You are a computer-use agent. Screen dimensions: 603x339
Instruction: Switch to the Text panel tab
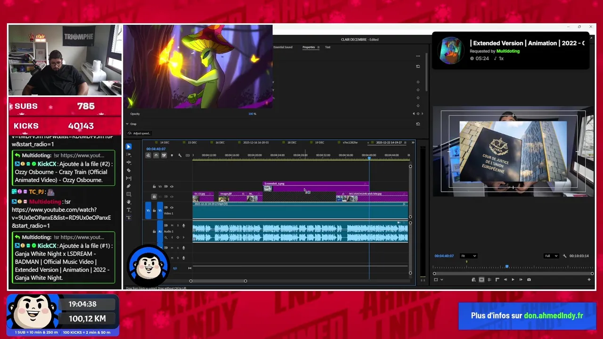click(327, 47)
